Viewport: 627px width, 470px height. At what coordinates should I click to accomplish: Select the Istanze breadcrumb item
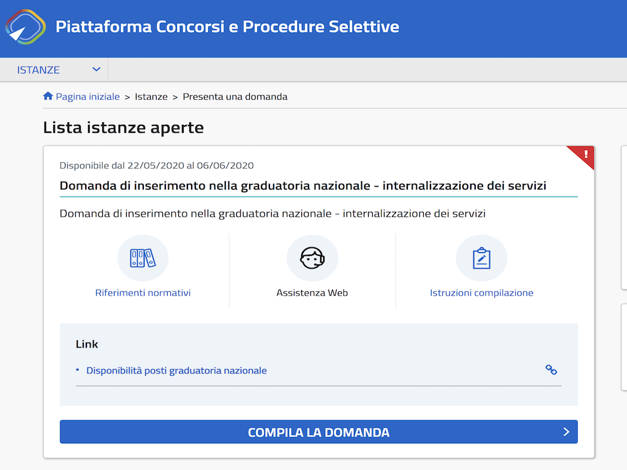pyautogui.click(x=151, y=97)
